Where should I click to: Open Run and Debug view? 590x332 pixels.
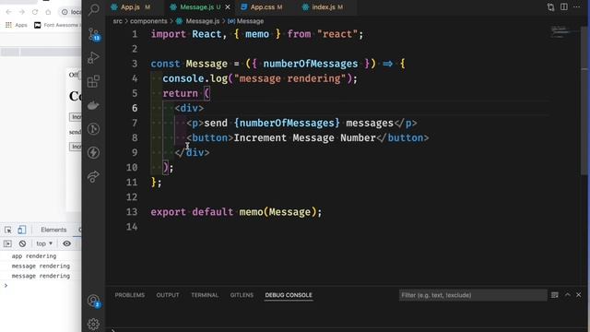tap(93, 57)
